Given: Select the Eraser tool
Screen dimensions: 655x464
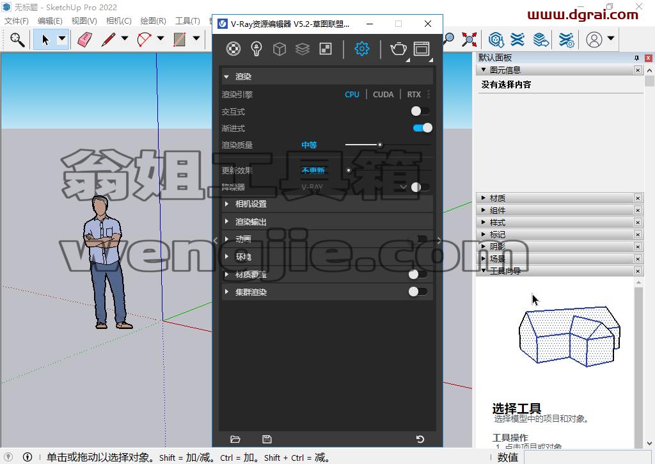Looking at the screenshot, I should click(x=85, y=40).
